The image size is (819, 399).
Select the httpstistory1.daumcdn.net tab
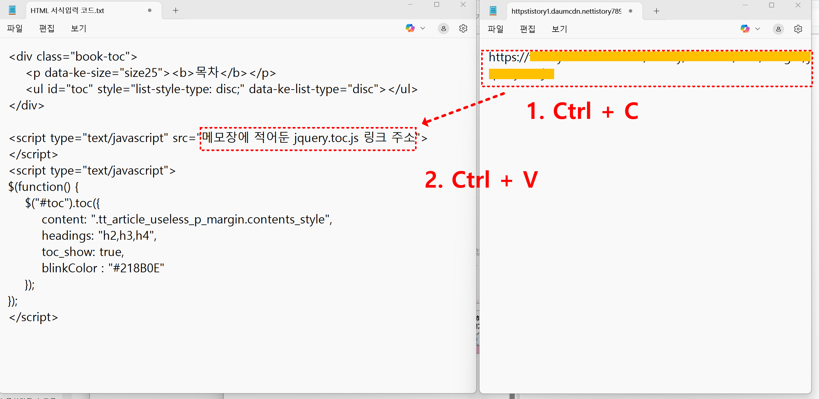[x=566, y=11]
